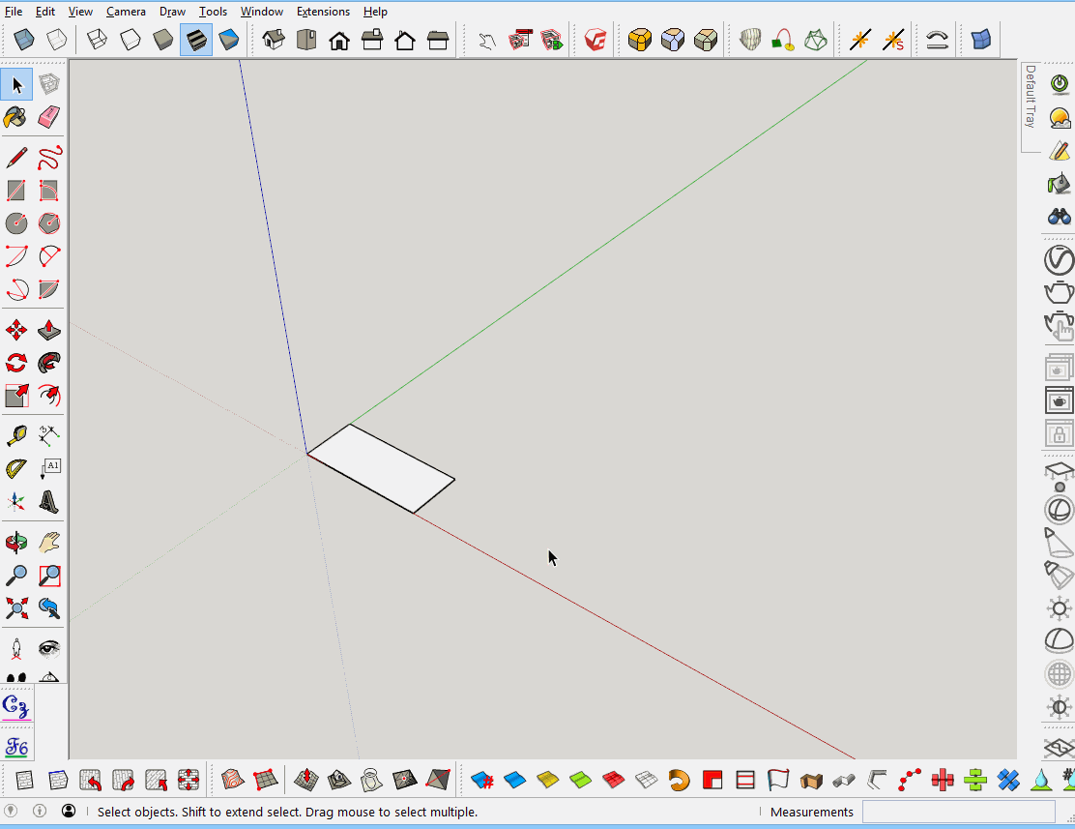The image size is (1075, 829).
Task: Toggle X-Ray face style
Action: tap(22, 39)
